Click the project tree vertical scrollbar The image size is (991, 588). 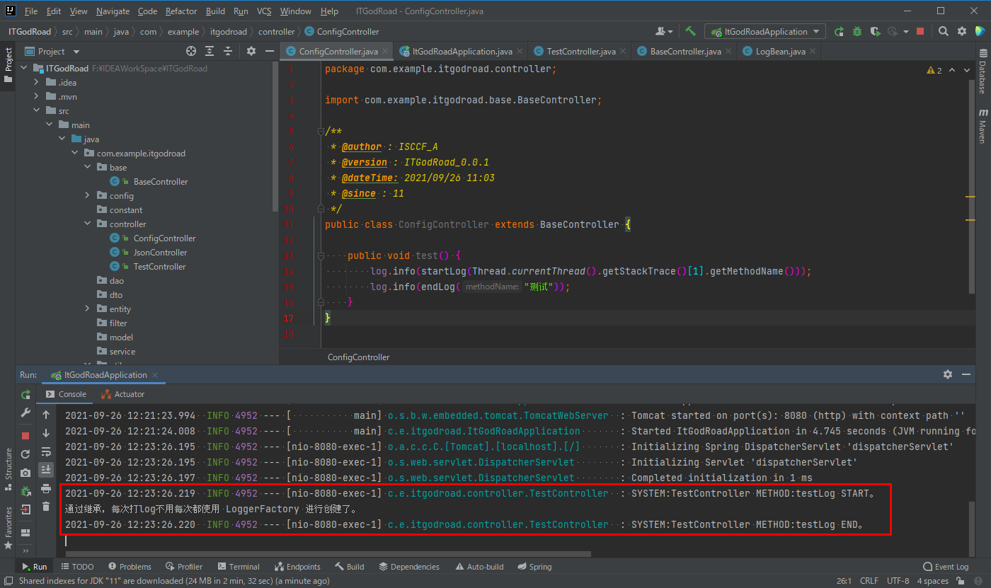275,136
